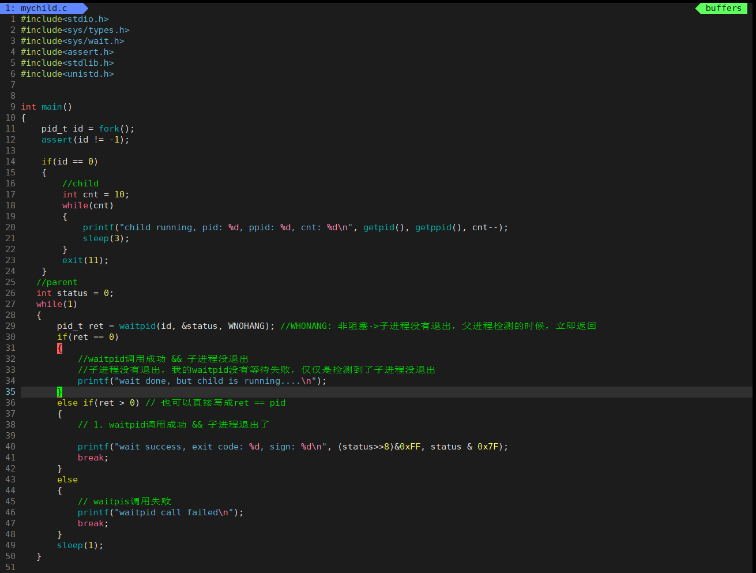Screen dimensions: 756x573
Task: Click the // waitpis comment line
Action: 124,501
